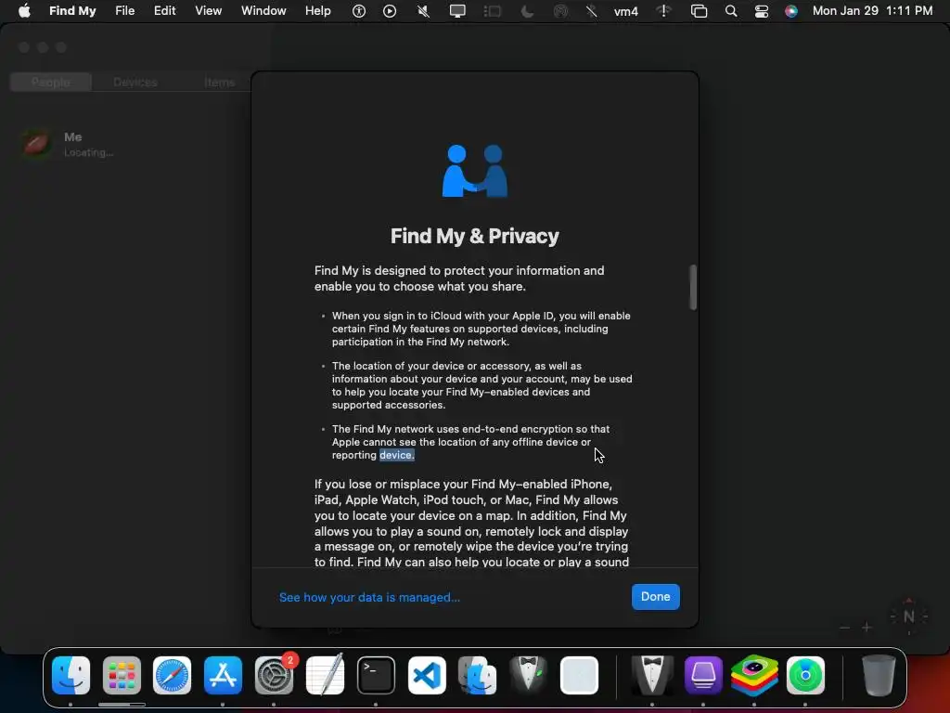This screenshot has width=950, height=713.
Task: Click the overlapping windows menu bar icon
Action: point(699,11)
